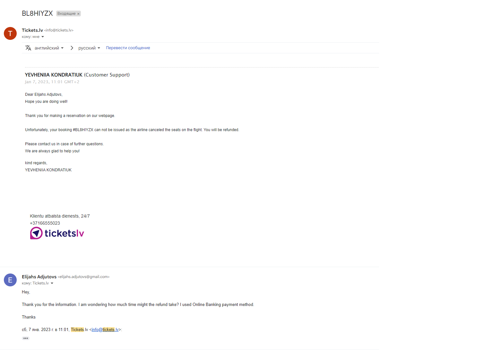Click the phone number +37166555023
493x350 pixels.
(45, 223)
